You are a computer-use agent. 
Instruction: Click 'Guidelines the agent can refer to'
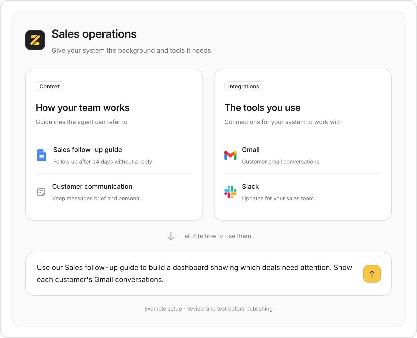81,122
